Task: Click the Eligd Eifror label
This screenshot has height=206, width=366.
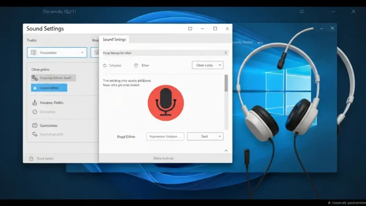Action: click(x=126, y=137)
